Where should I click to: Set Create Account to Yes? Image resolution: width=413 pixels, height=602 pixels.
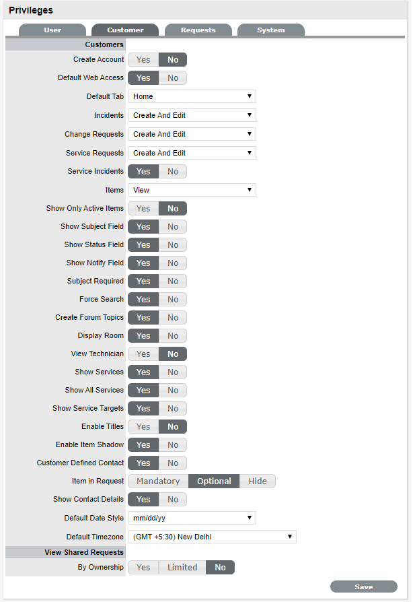(143, 60)
